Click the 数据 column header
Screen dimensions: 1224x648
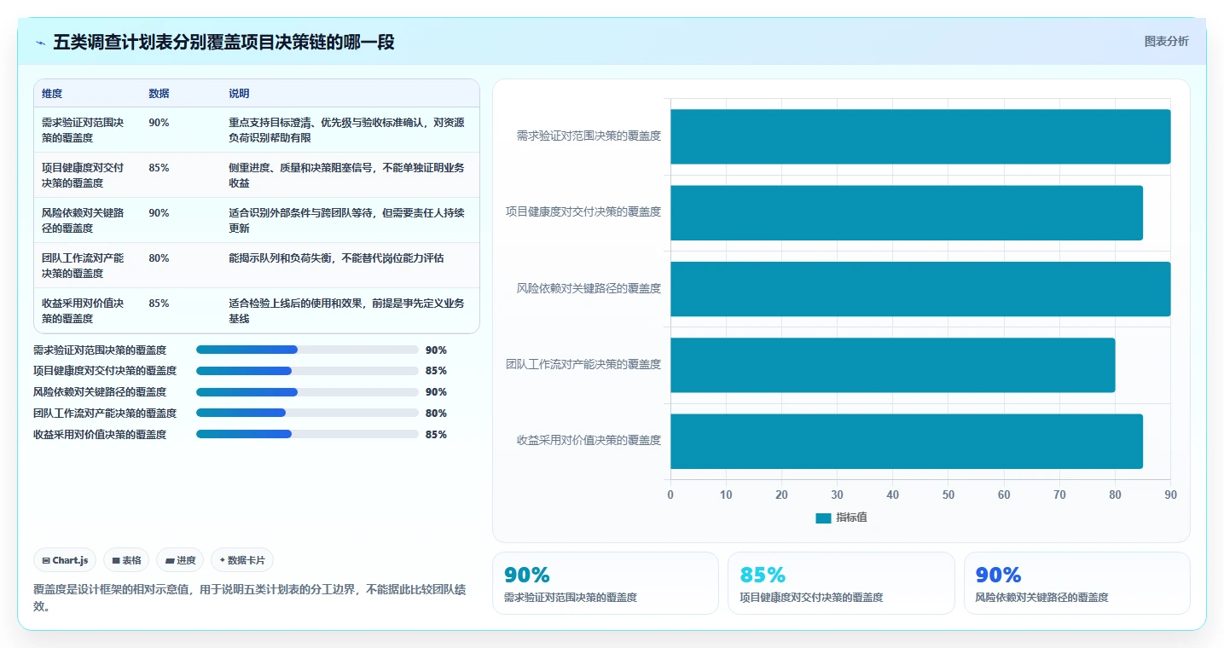(159, 94)
